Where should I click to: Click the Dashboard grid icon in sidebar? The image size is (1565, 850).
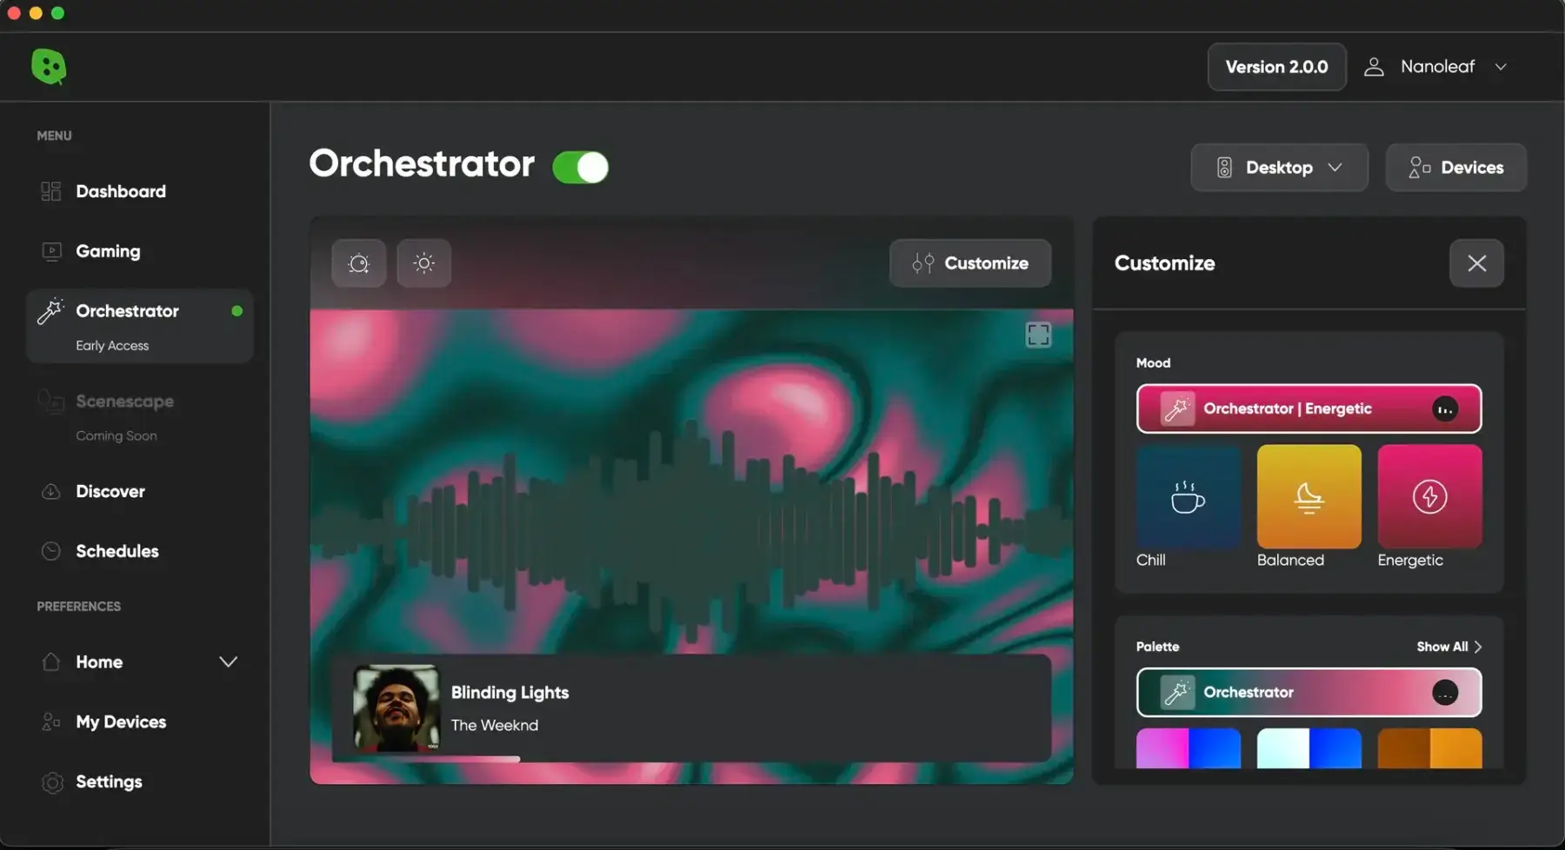pos(51,191)
